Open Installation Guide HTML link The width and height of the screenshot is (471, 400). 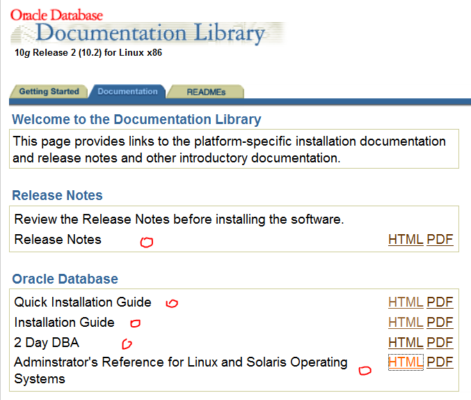(x=406, y=323)
